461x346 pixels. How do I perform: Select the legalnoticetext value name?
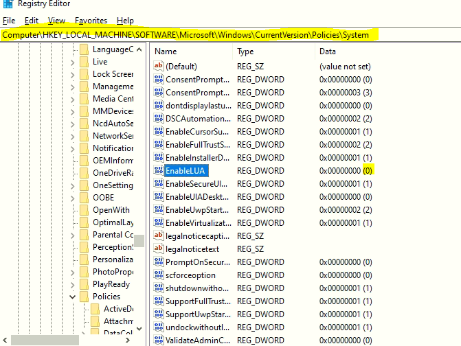click(192, 249)
